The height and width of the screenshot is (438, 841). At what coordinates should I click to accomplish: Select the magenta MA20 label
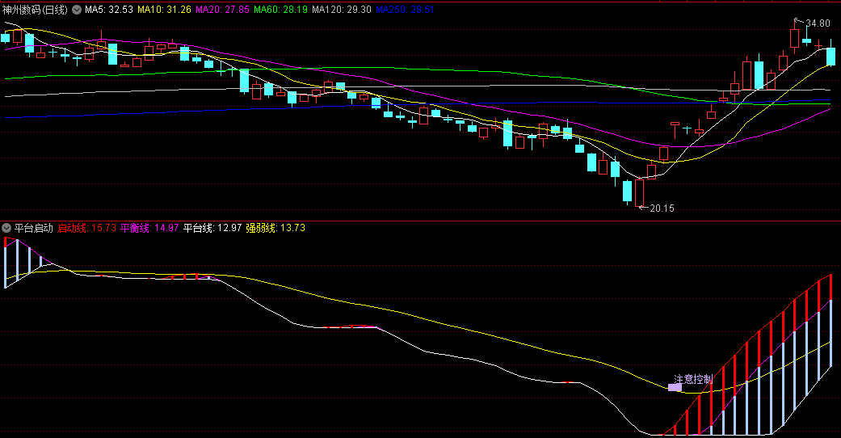[x=223, y=10]
